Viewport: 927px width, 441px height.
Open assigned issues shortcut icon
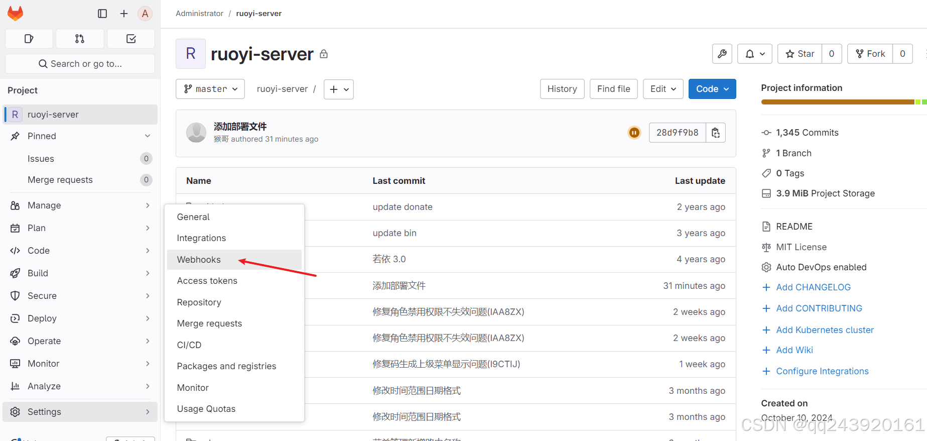pyautogui.click(x=29, y=39)
